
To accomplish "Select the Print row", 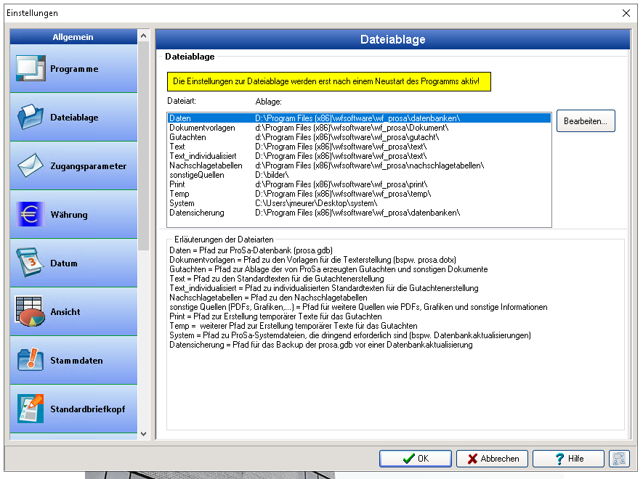I will (x=359, y=184).
